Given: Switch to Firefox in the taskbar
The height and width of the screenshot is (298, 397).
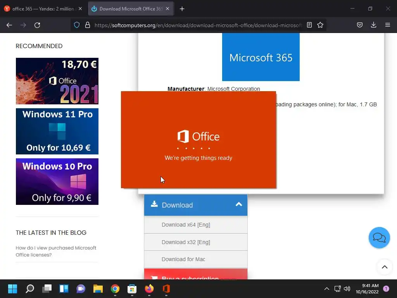Looking at the screenshot, I should (x=149, y=289).
